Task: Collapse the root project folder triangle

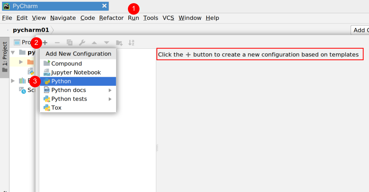Action: [13, 52]
